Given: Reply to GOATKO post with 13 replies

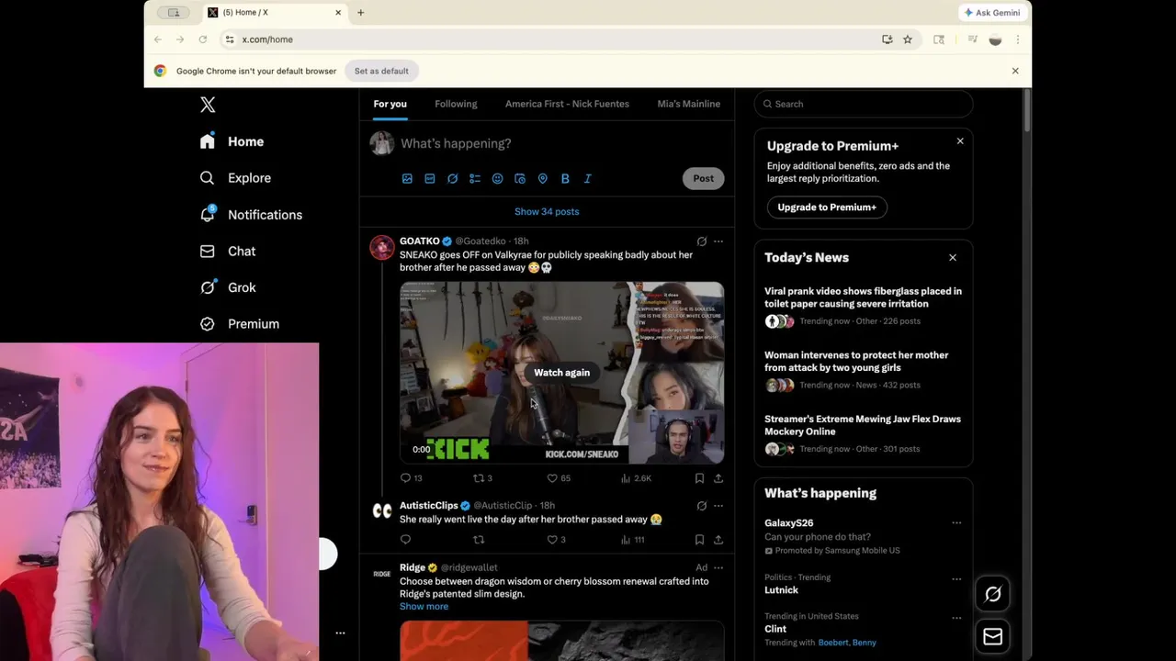Looking at the screenshot, I should pyautogui.click(x=412, y=478).
